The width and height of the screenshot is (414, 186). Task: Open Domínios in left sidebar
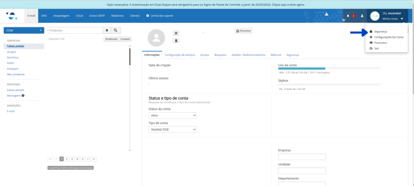(12, 57)
